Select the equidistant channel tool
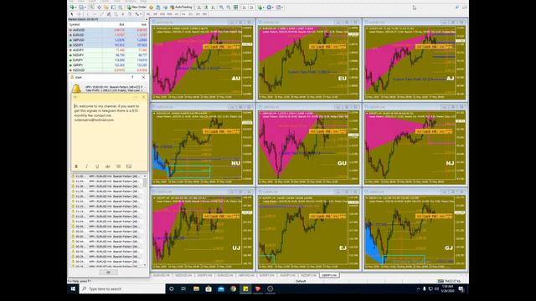Image resolution: width=536 pixels, height=301 pixels. coord(109,14)
